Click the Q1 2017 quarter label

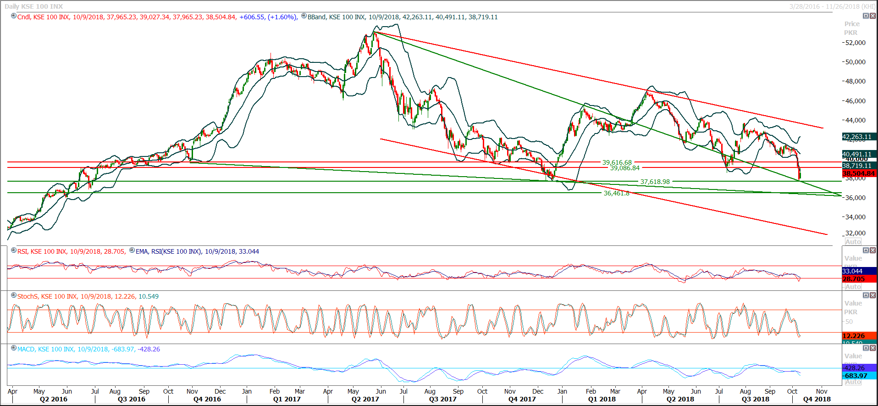pyautogui.click(x=287, y=399)
